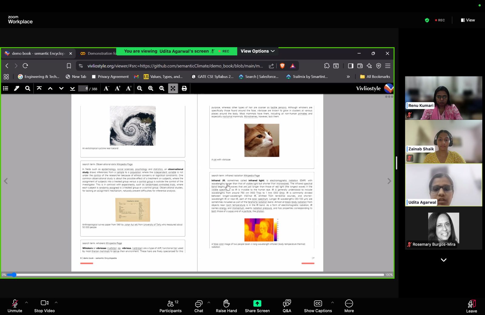The image size is (485, 315).
Task: Click the green encryption shield icon
Action: 427,20
